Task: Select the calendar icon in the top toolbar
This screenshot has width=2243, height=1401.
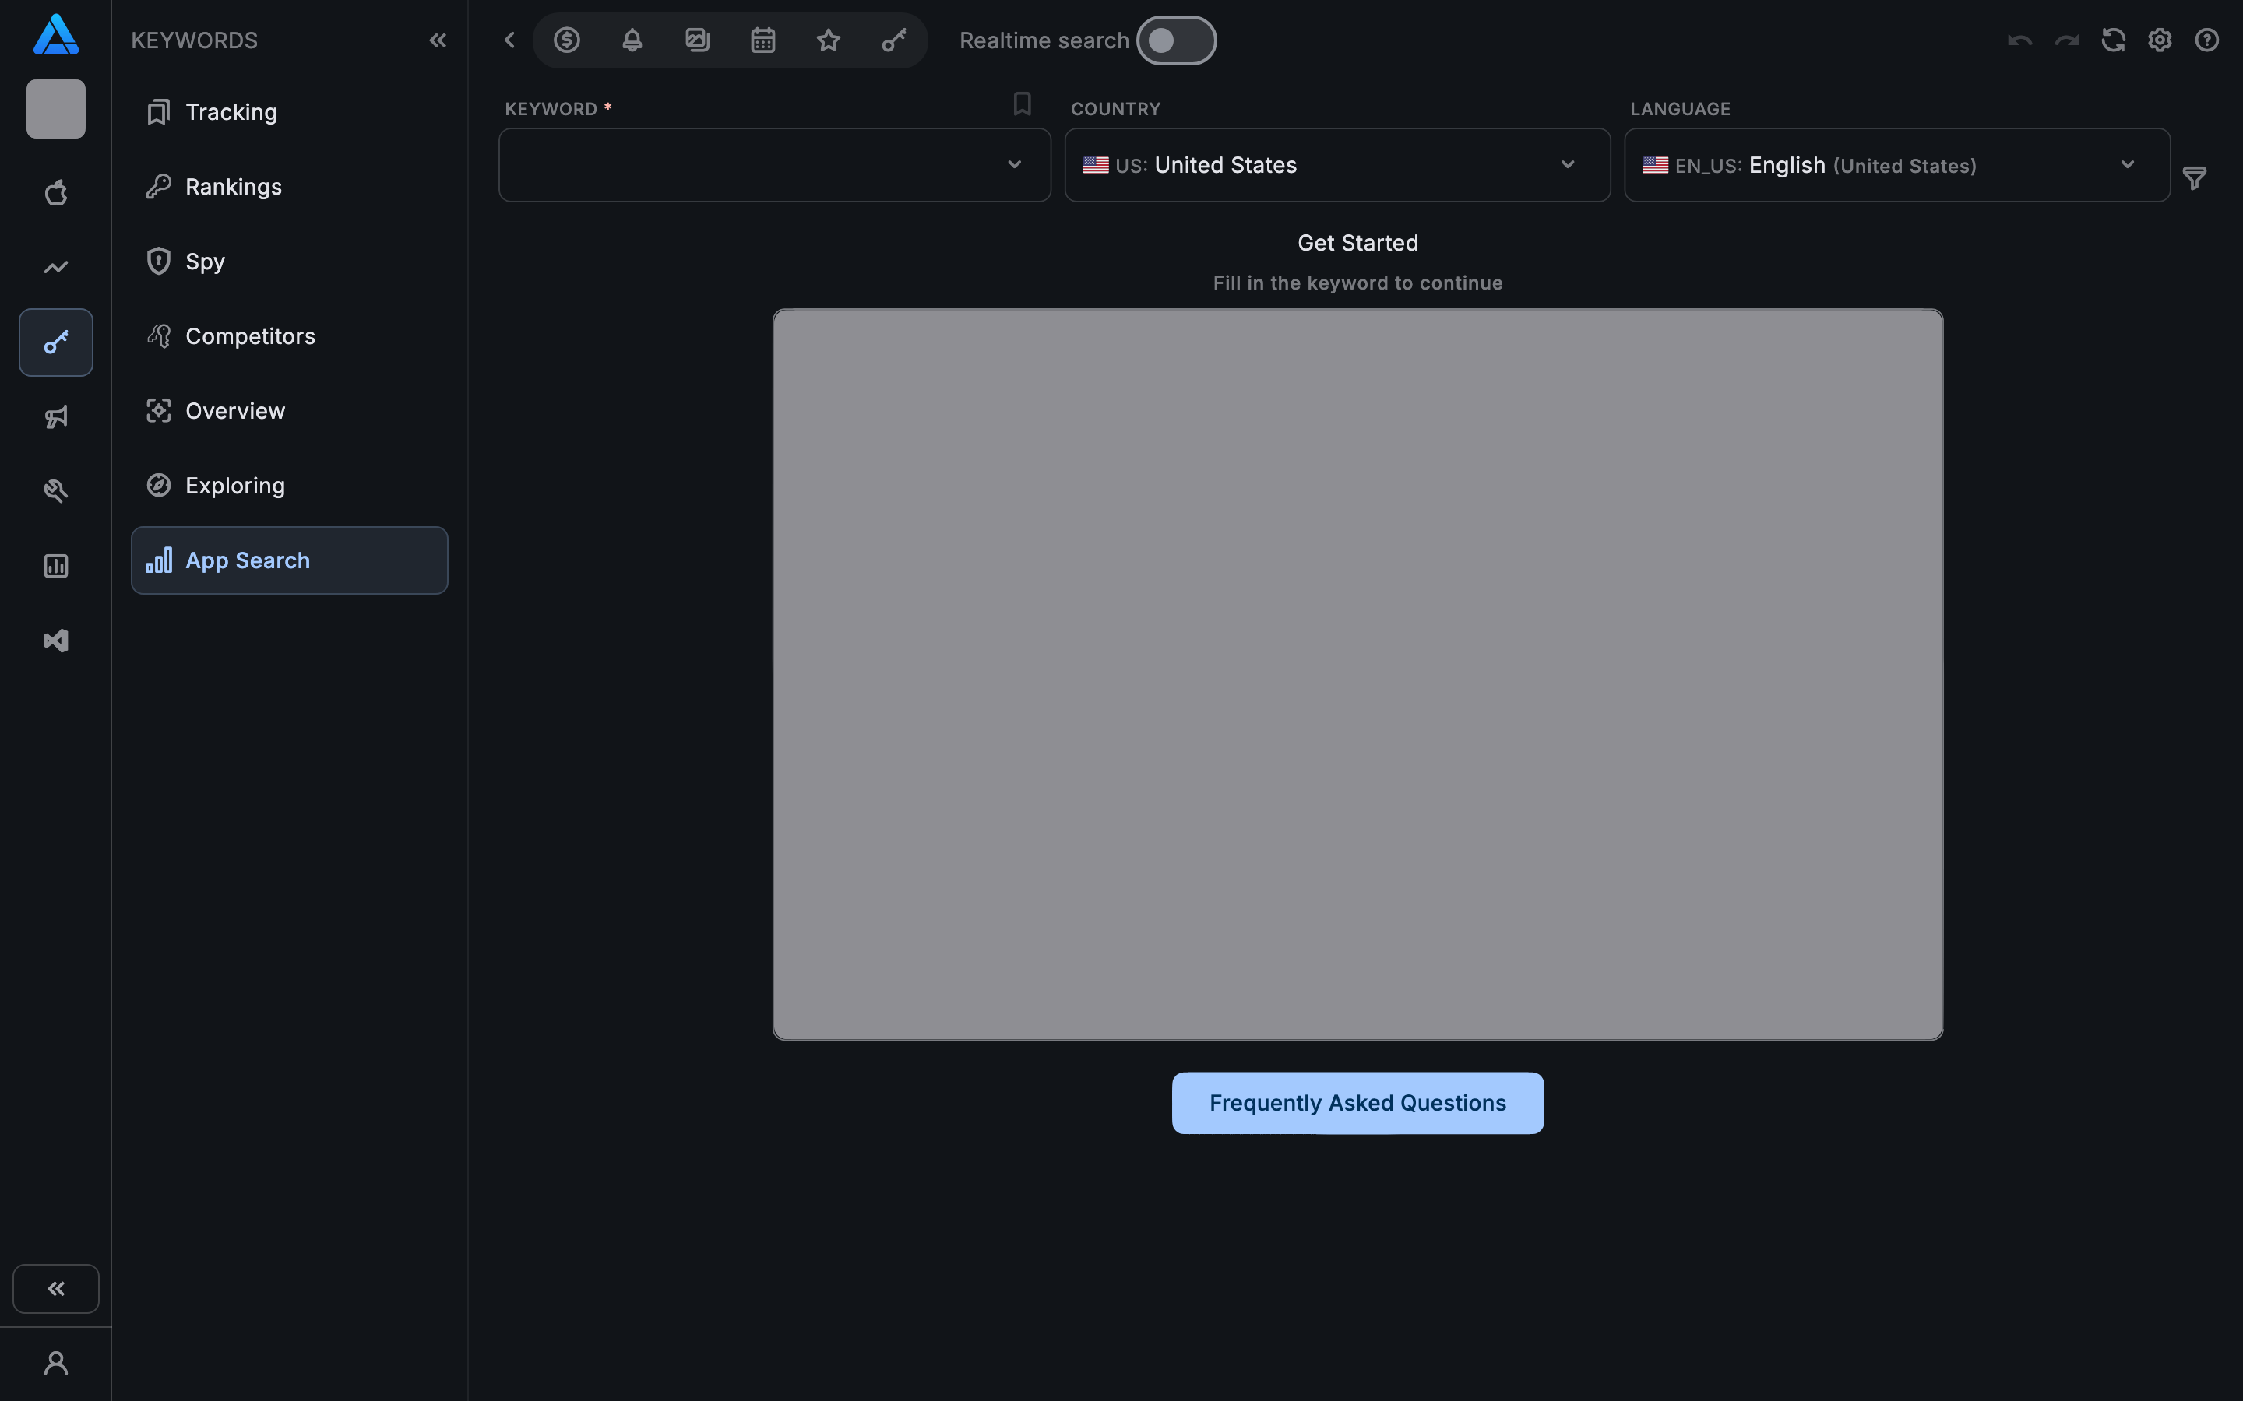Action: pos(762,40)
